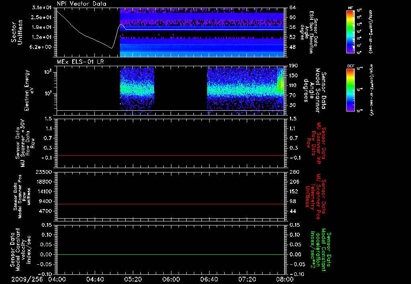Click the red 'MU Scanner Pos Telemetry' label
This screenshot has height=284, width=411.
(315, 197)
